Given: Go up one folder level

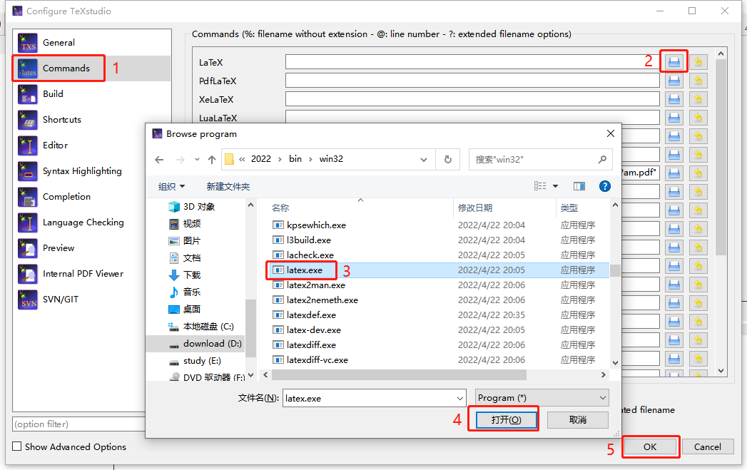Looking at the screenshot, I should [211, 160].
